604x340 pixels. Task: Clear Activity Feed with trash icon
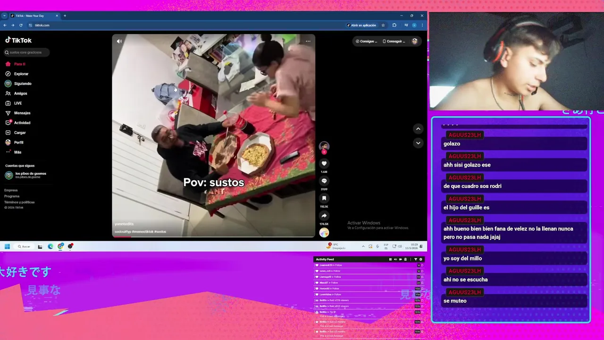(405, 259)
